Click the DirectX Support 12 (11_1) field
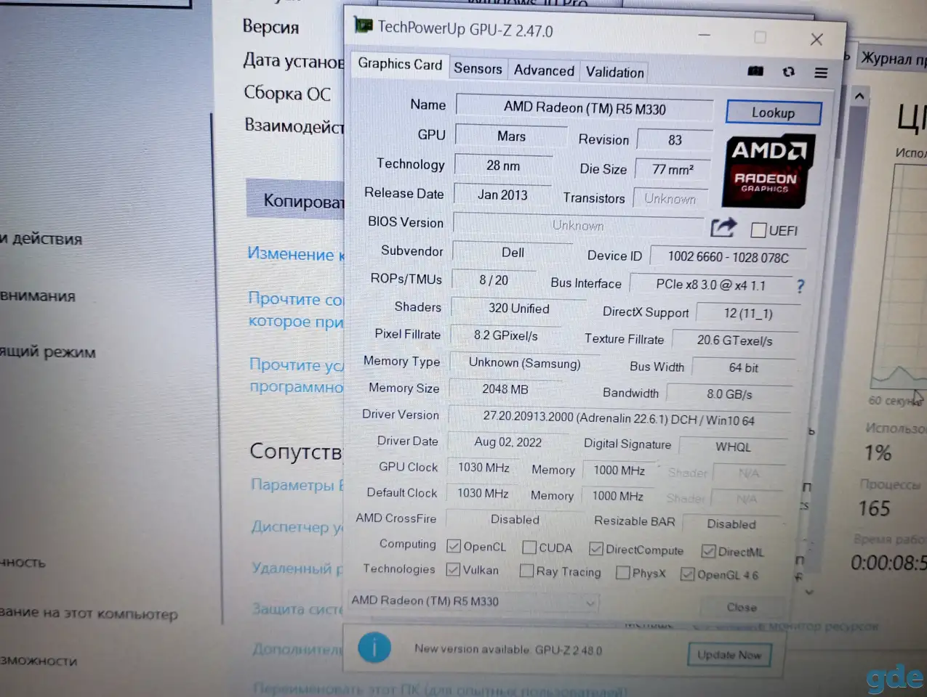This screenshot has height=697, width=927. coord(748,314)
